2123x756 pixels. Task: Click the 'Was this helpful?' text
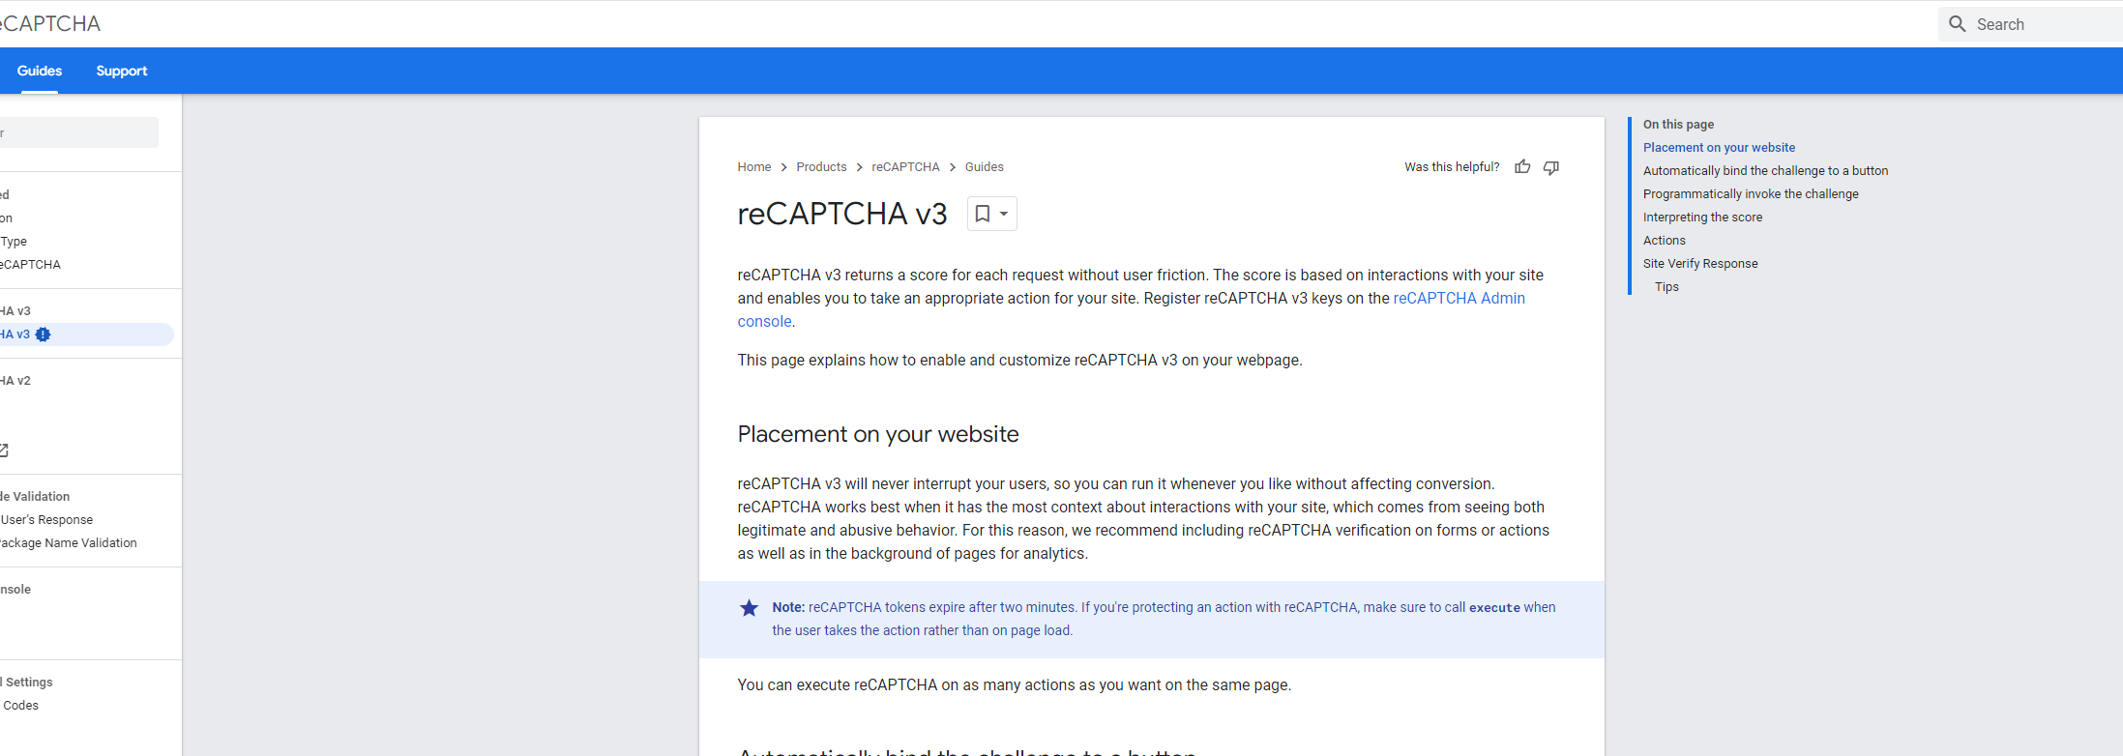[x=1452, y=167]
